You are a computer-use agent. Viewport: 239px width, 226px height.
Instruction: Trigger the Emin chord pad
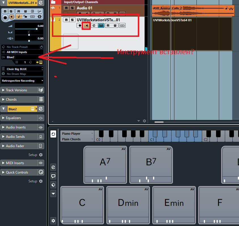click(x=174, y=205)
